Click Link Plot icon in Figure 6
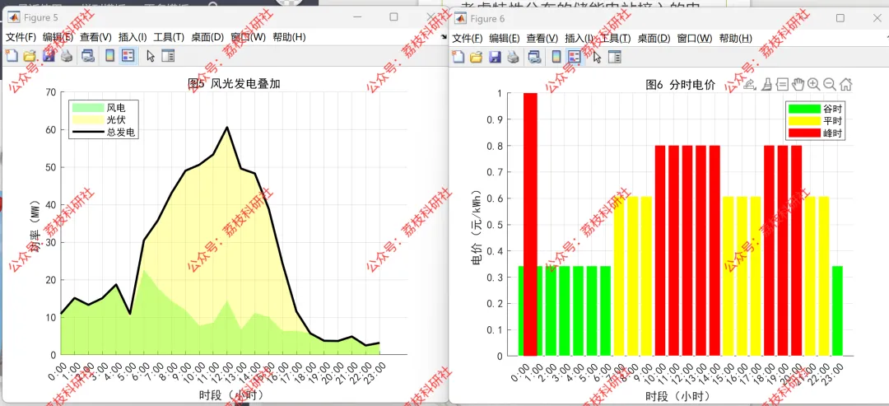 pyautogui.click(x=535, y=57)
